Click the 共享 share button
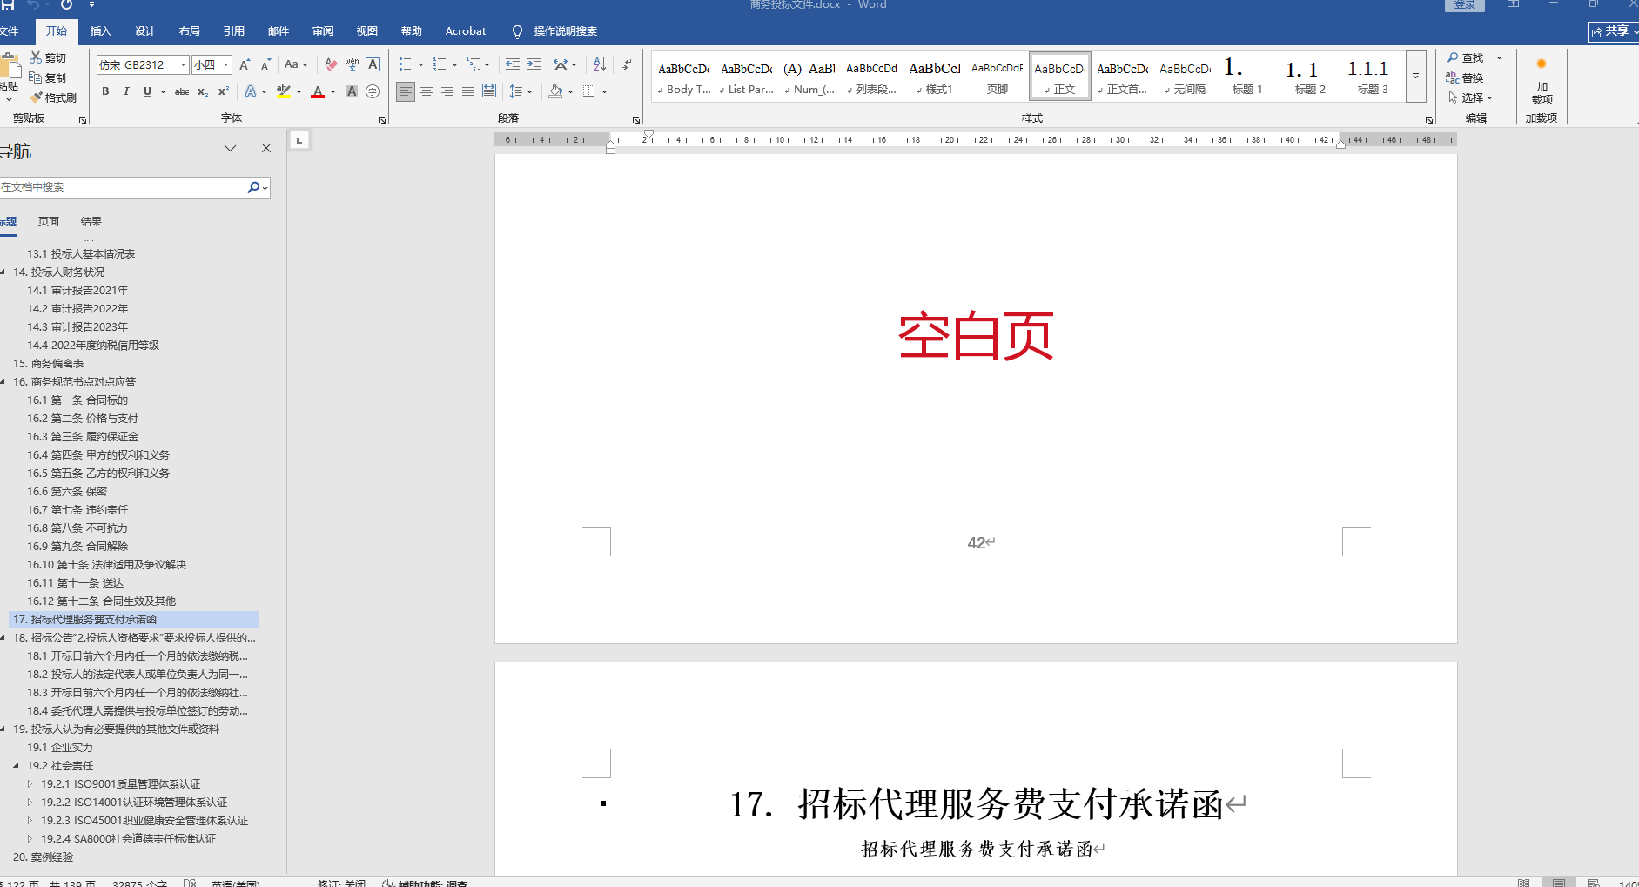The width and height of the screenshot is (1639, 887). (1614, 31)
